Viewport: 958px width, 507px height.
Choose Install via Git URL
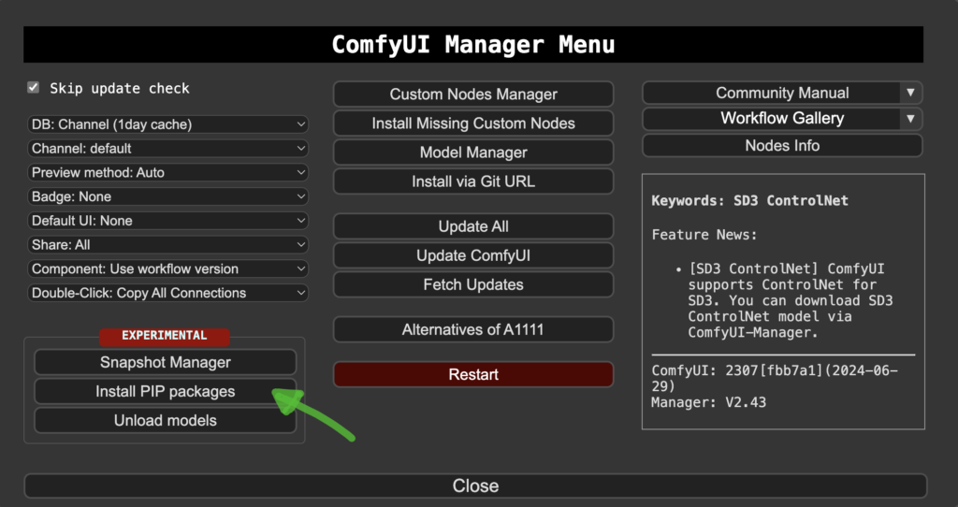[473, 181]
